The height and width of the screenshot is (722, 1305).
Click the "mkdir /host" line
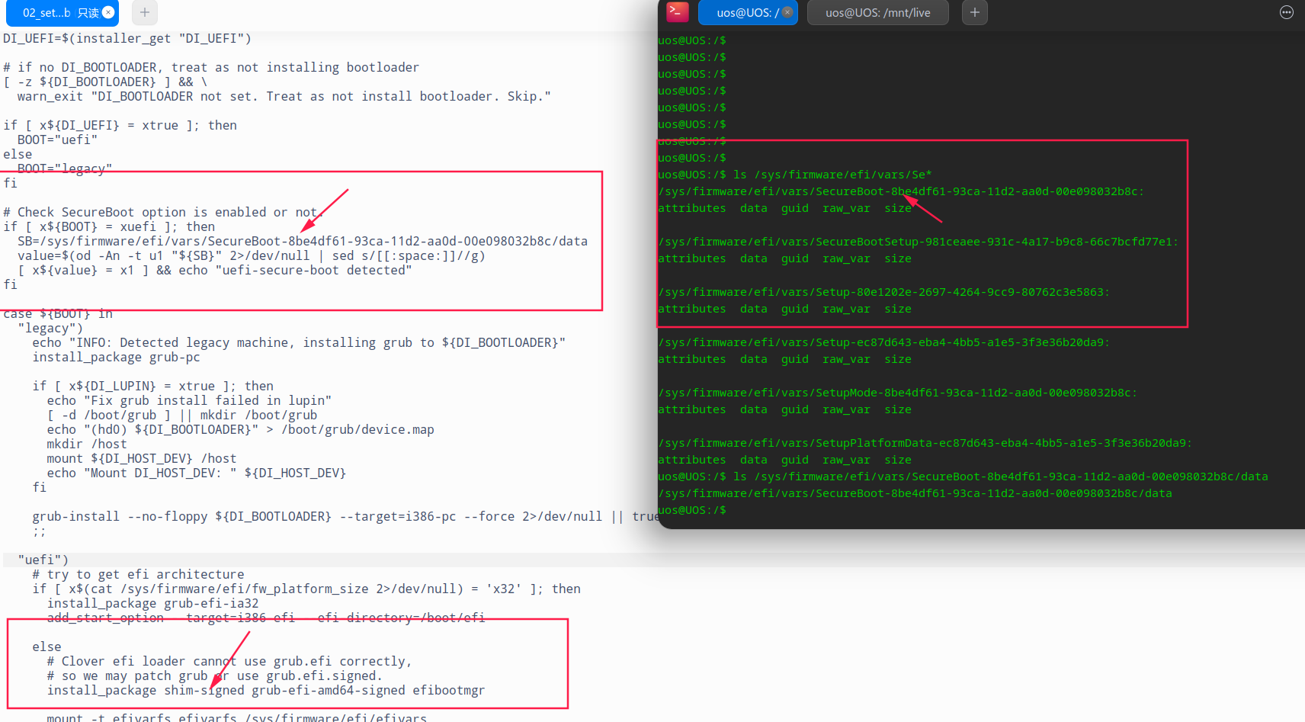[x=87, y=444]
